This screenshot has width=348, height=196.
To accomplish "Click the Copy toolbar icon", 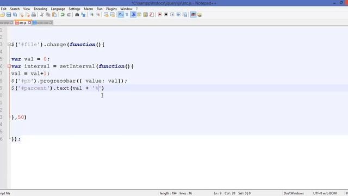I will coord(48,15).
